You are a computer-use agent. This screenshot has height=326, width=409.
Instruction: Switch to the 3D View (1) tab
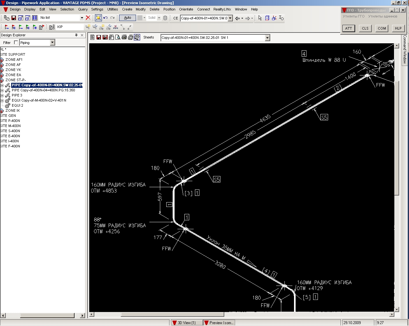coord(187,322)
